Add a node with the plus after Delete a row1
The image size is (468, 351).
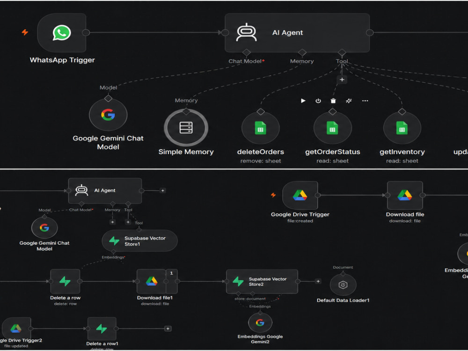168,329
